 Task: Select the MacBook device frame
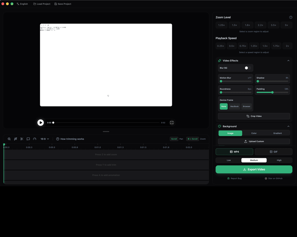tap(234, 106)
